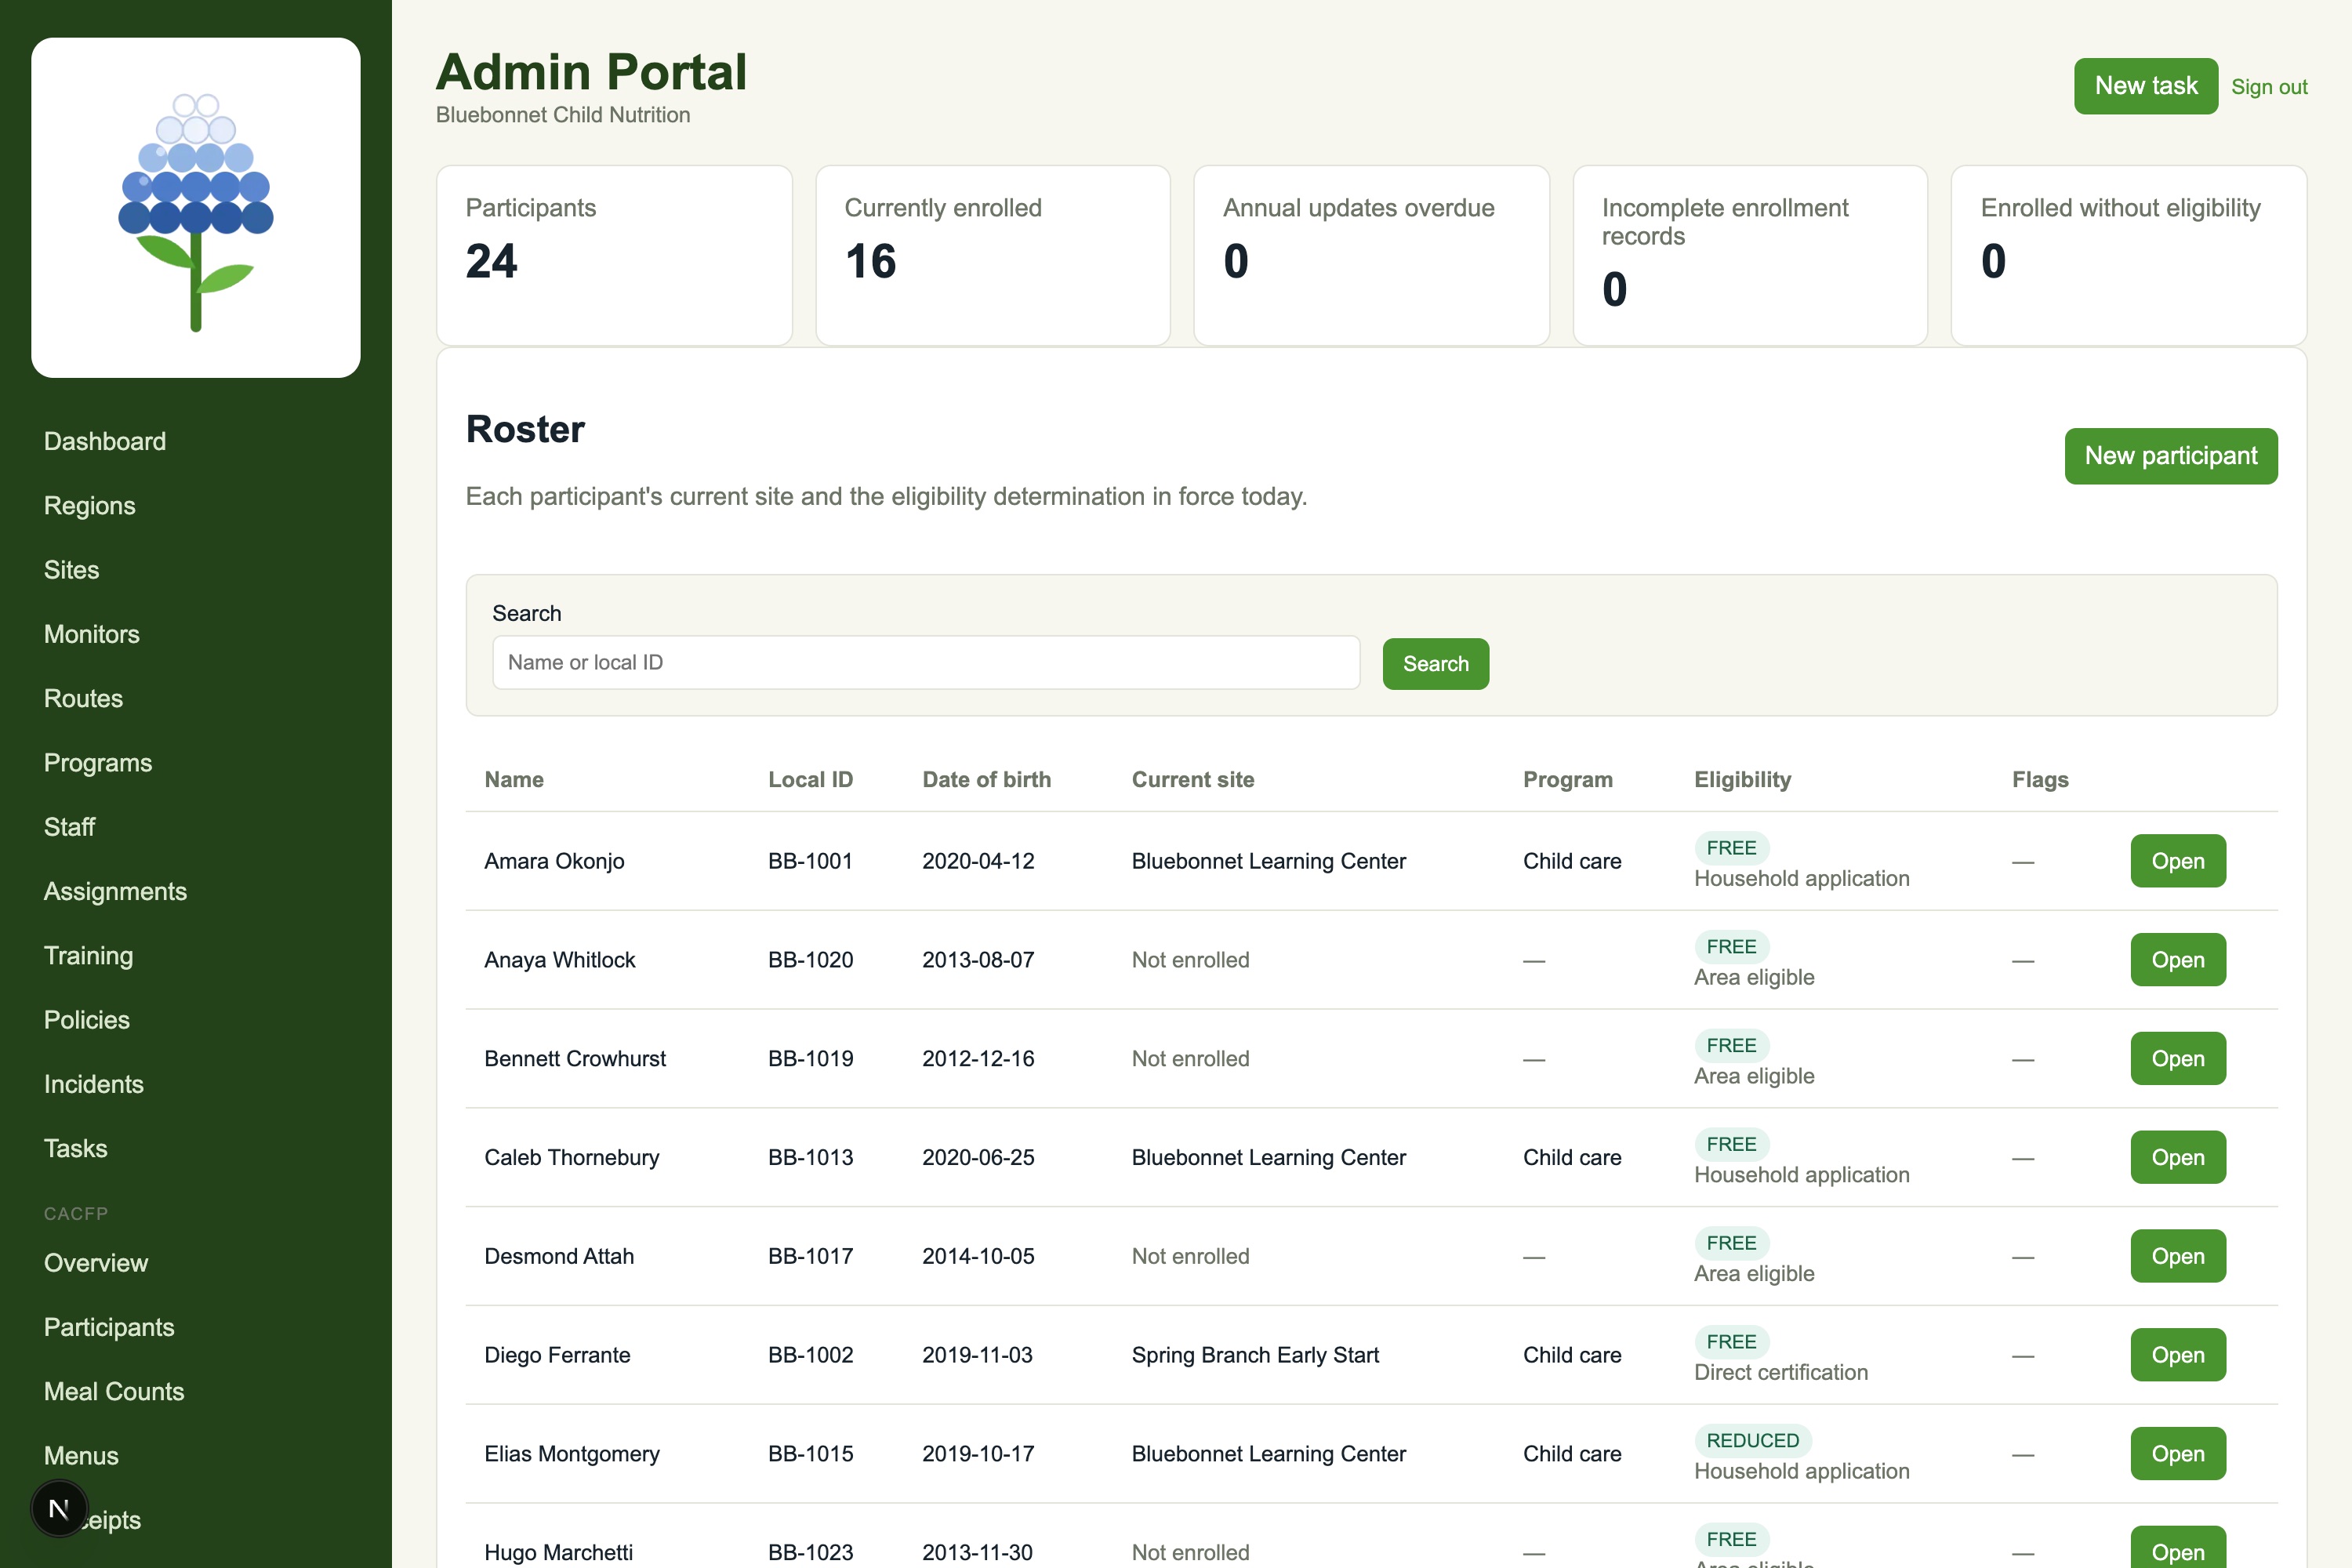2352x1568 pixels.
Task: Click the Program column header
Action: [1567, 780]
